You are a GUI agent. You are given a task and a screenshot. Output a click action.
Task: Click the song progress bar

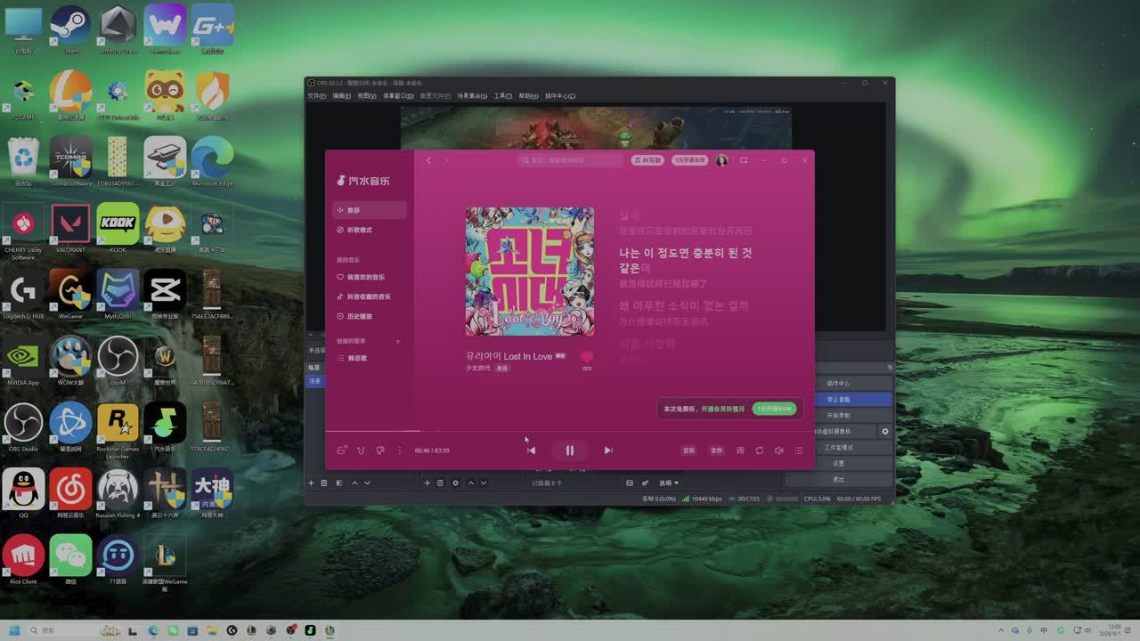570,432
